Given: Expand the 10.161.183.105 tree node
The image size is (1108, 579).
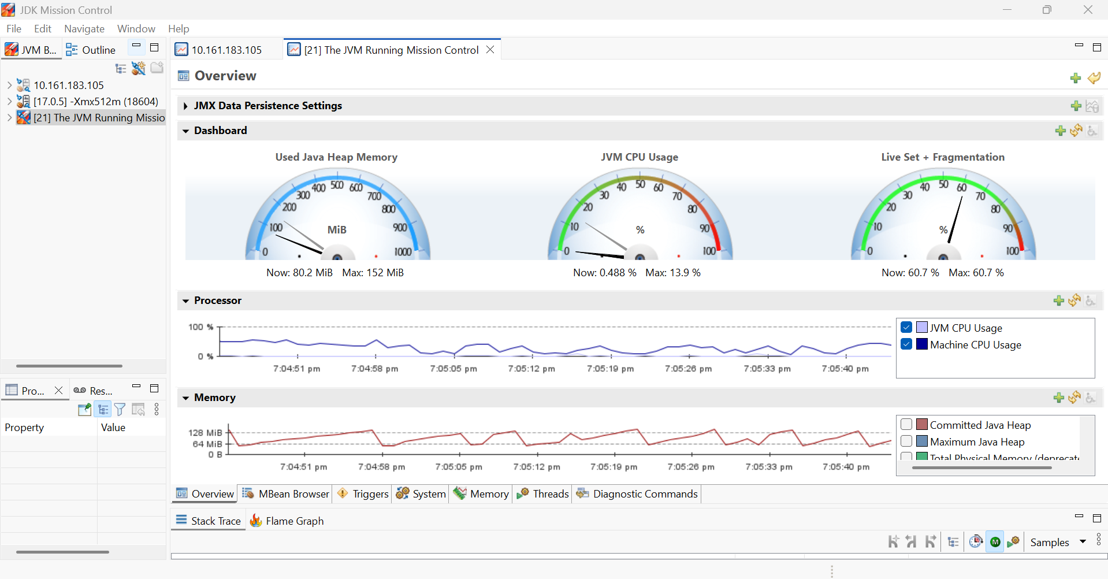Looking at the screenshot, I should tap(9, 85).
